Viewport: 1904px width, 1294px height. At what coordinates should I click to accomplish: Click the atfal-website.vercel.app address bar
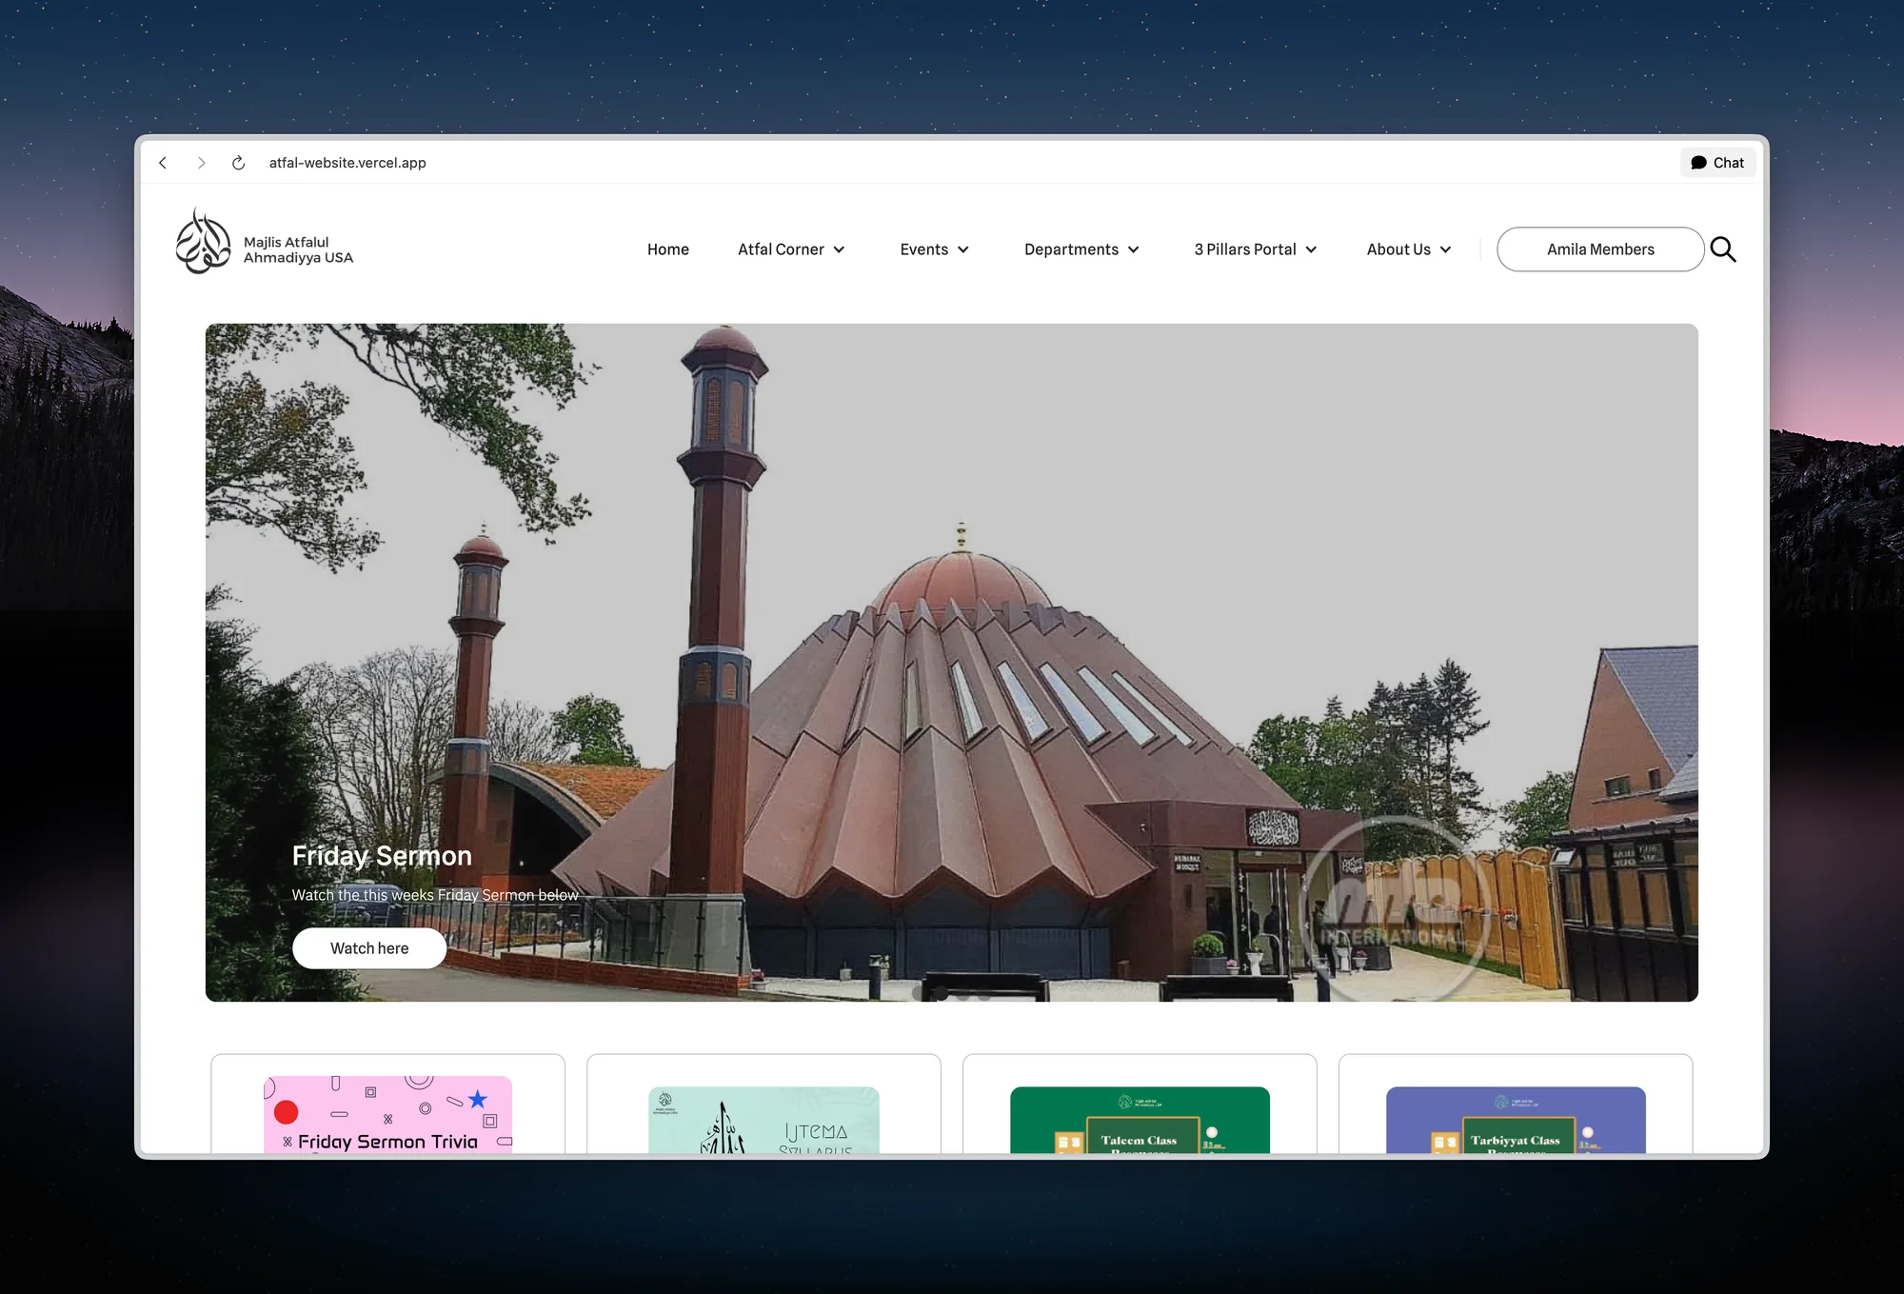[347, 162]
